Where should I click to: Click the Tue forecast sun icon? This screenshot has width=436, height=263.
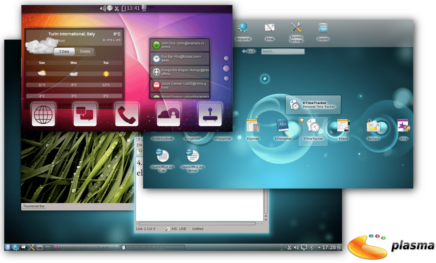(x=106, y=74)
